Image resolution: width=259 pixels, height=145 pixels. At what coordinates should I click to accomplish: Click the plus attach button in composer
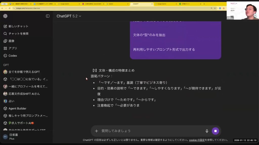click(x=96, y=131)
